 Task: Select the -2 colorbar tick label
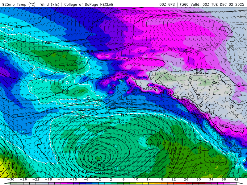pyautogui.click(x=98, y=179)
